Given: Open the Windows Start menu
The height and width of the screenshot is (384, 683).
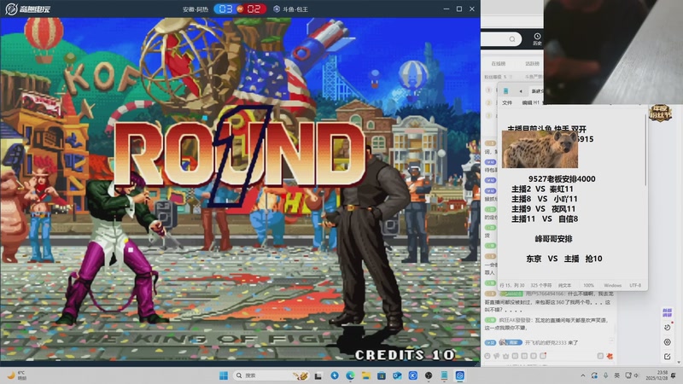Looking at the screenshot, I should [x=224, y=375].
